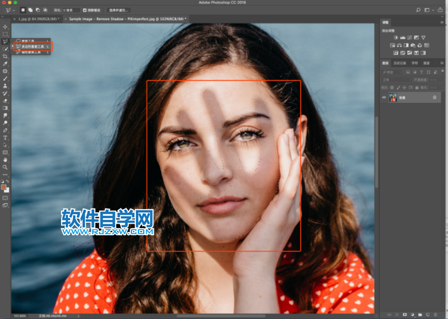Select the Rectangular Marquee tool
Viewport: 448px width, 319px height.
pyautogui.click(x=5, y=34)
